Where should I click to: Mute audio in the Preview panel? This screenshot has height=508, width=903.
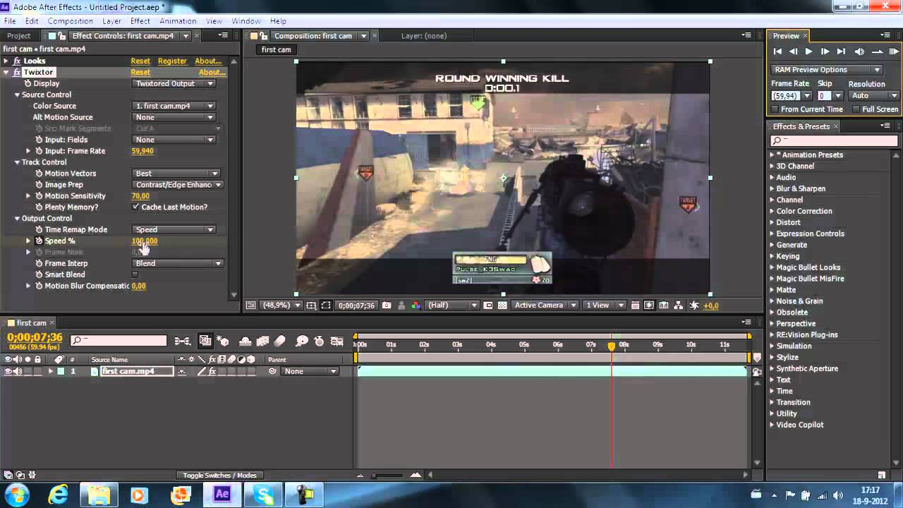[859, 52]
